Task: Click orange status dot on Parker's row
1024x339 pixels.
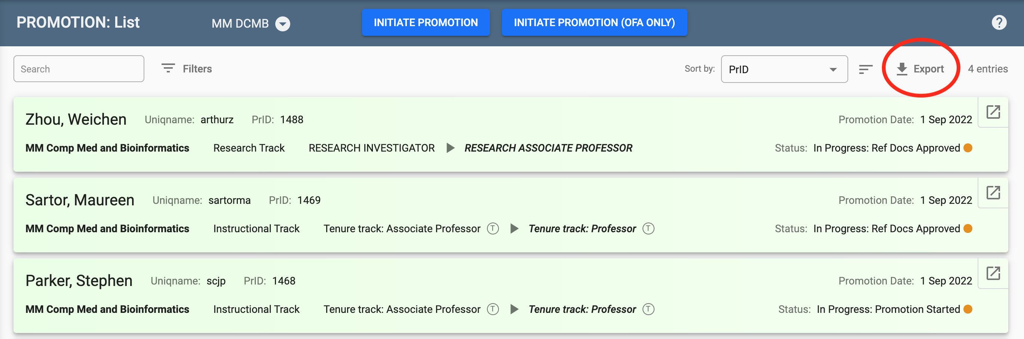Action: 968,309
